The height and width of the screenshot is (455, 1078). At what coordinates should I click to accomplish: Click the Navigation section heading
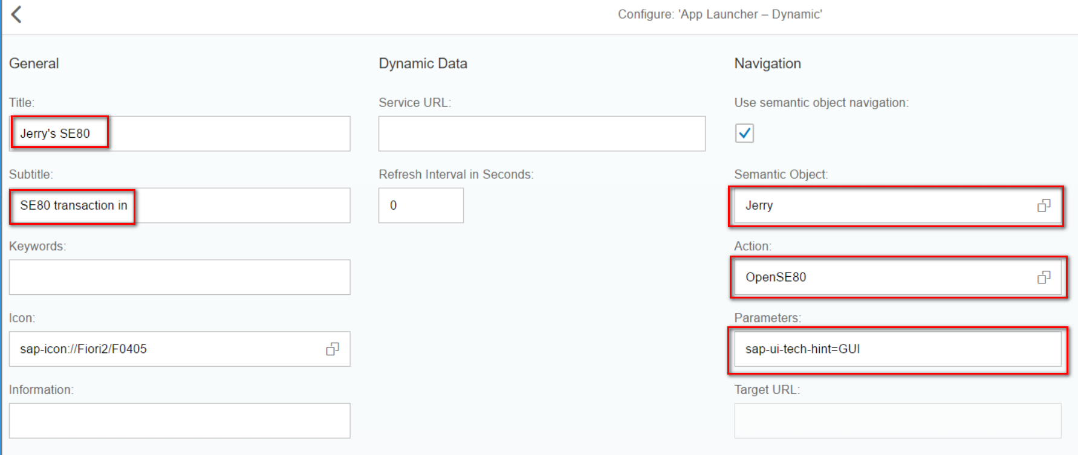(x=767, y=63)
